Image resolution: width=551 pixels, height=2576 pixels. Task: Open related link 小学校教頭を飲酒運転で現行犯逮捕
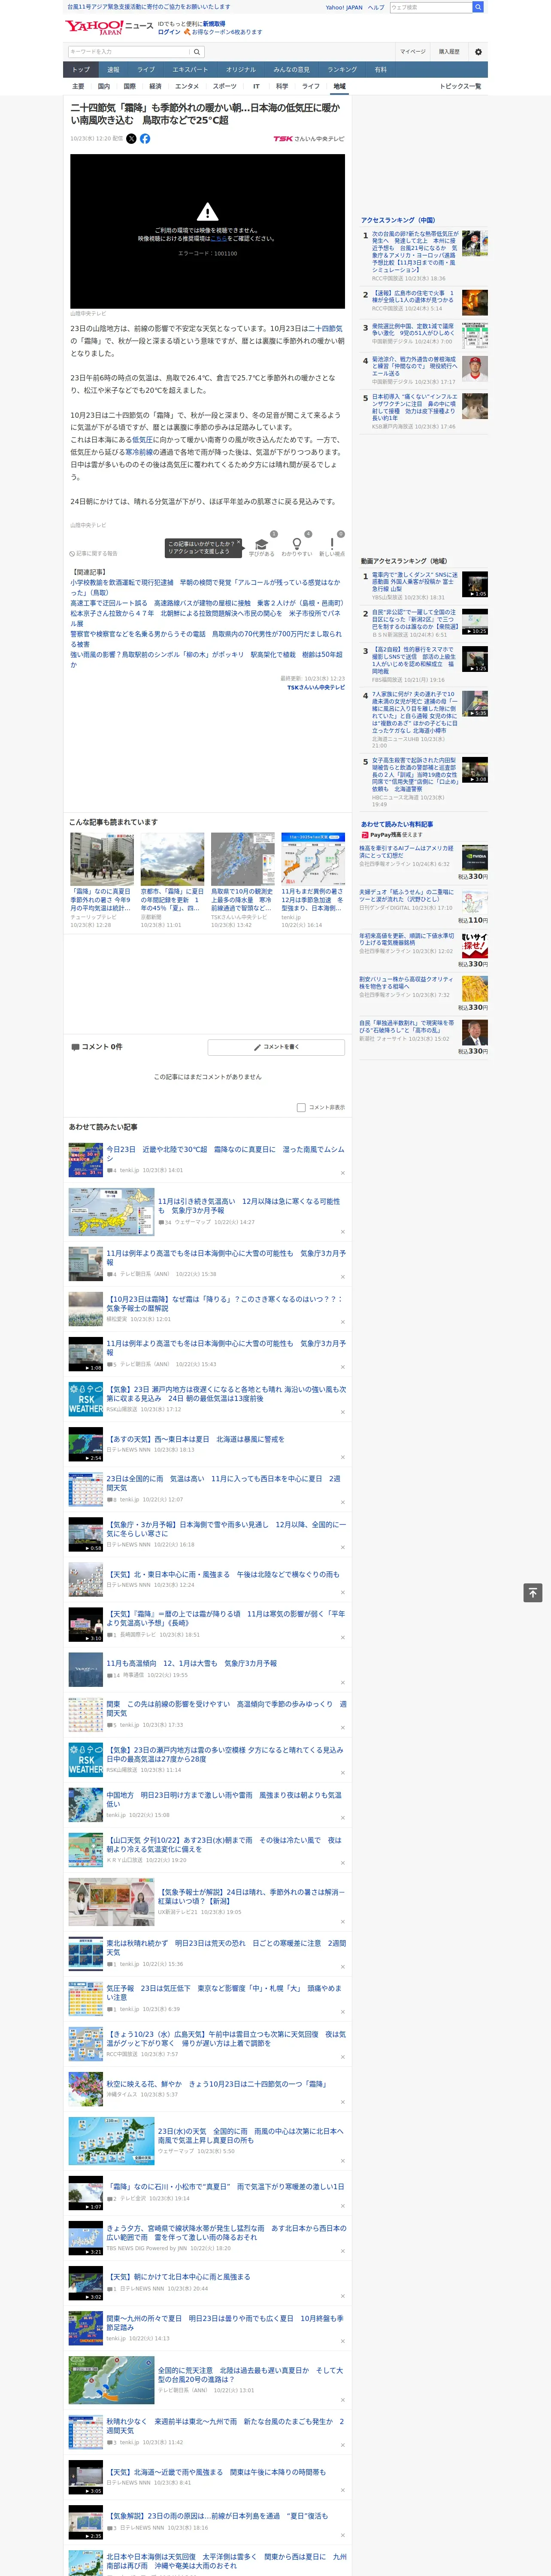pos(205,587)
